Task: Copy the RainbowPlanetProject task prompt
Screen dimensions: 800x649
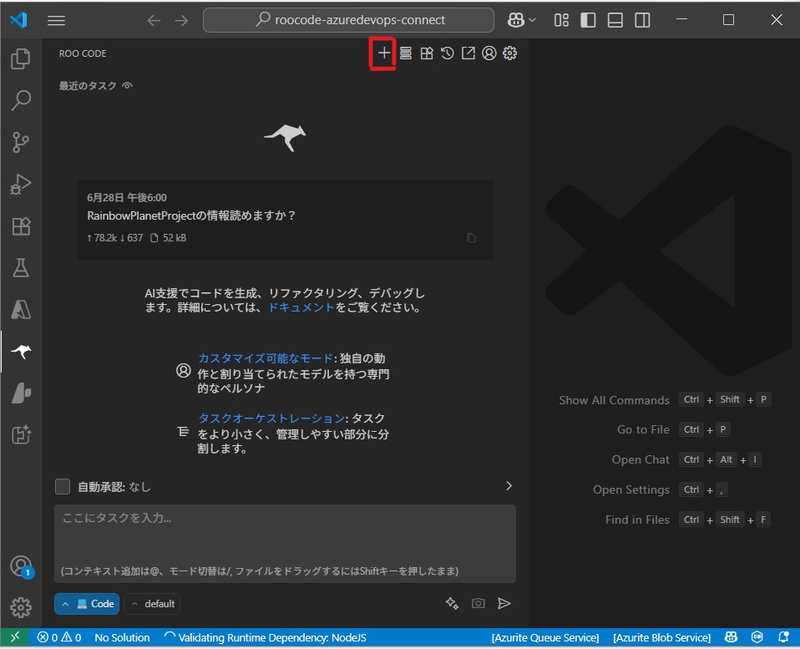Action: pos(472,238)
